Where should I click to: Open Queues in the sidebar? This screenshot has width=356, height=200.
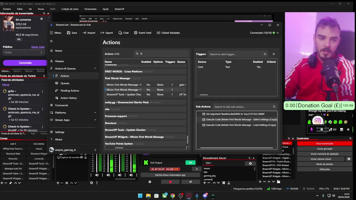pyautogui.click(x=65, y=83)
